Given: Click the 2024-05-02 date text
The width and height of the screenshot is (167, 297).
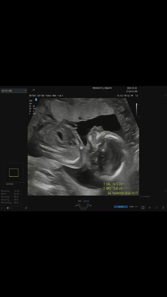Looking at the screenshot, I should pyautogui.click(x=132, y=88).
